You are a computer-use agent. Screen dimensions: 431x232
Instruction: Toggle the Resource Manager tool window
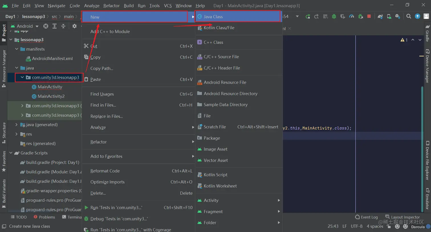coord(4,68)
